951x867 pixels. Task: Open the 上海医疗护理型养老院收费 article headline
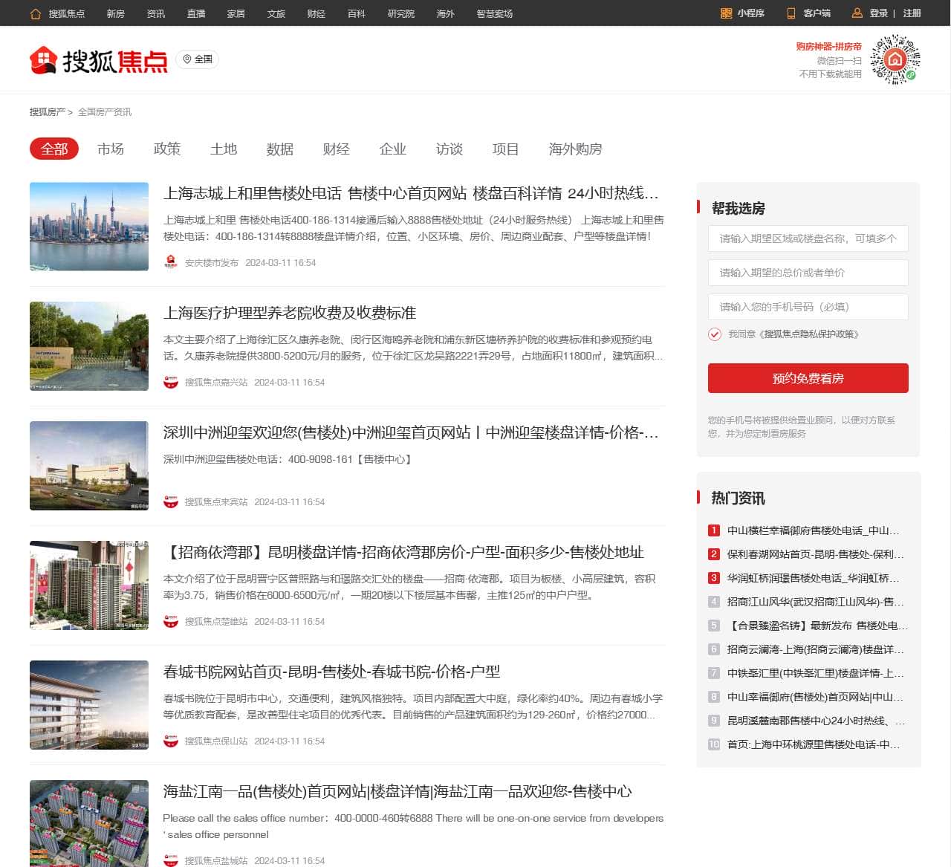click(291, 314)
